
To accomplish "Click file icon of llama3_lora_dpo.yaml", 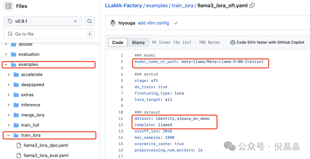I will pyautogui.click(x=19, y=145).
